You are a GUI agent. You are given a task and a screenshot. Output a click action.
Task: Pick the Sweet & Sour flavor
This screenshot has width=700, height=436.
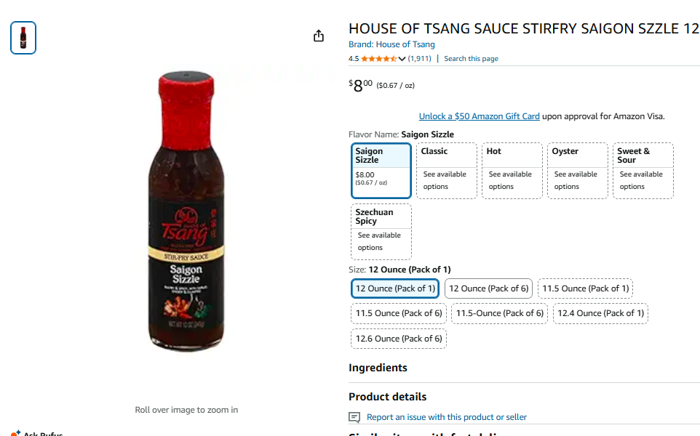[643, 170]
